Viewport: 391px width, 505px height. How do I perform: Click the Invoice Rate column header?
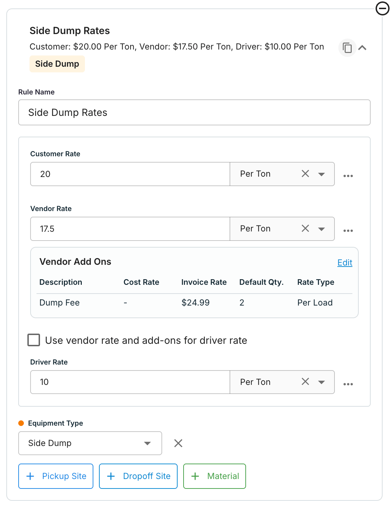click(x=204, y=282)
